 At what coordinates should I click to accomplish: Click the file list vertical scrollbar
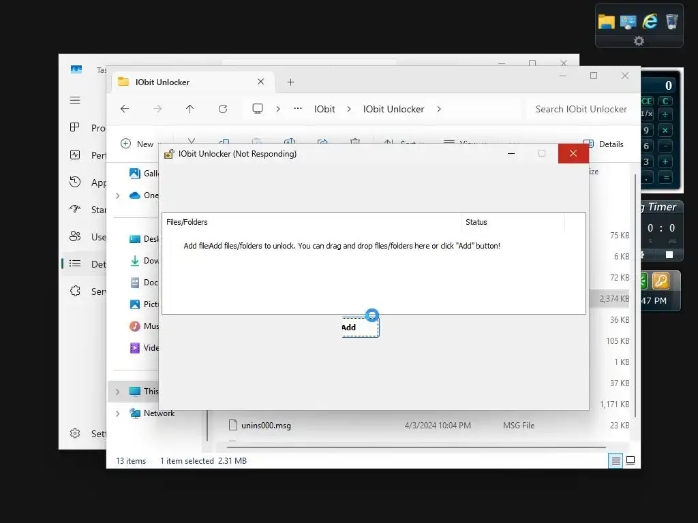[636, 296]
